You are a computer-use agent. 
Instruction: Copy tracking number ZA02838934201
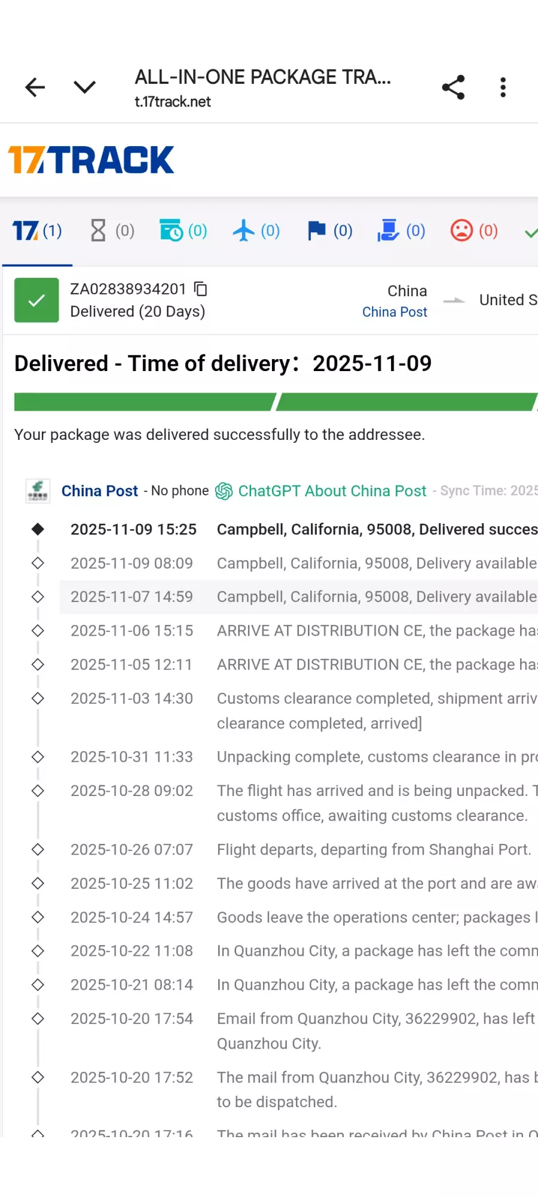201,289
